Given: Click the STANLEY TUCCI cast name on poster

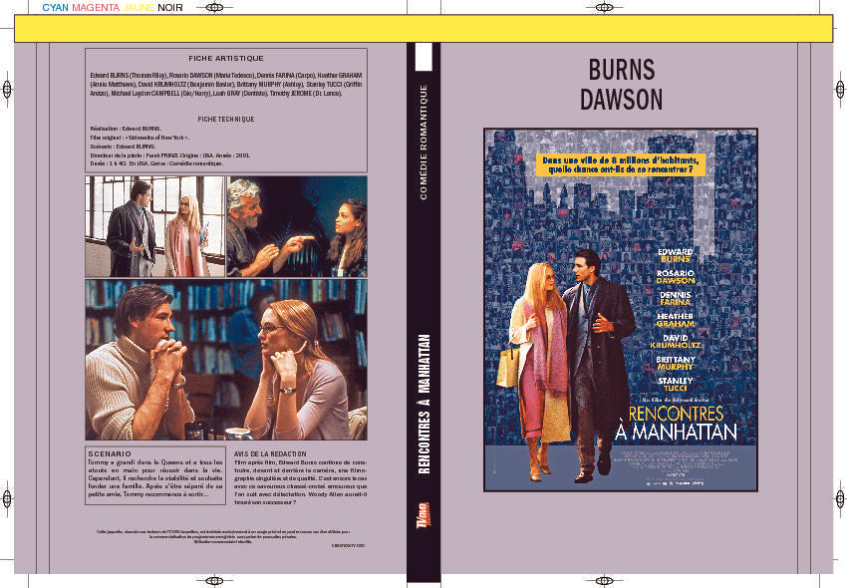Looking at the screenshot, I should 676,385.
